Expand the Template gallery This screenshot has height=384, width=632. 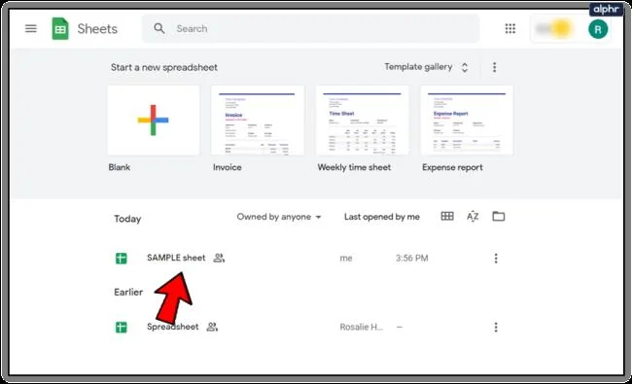[x=427, y=67]
